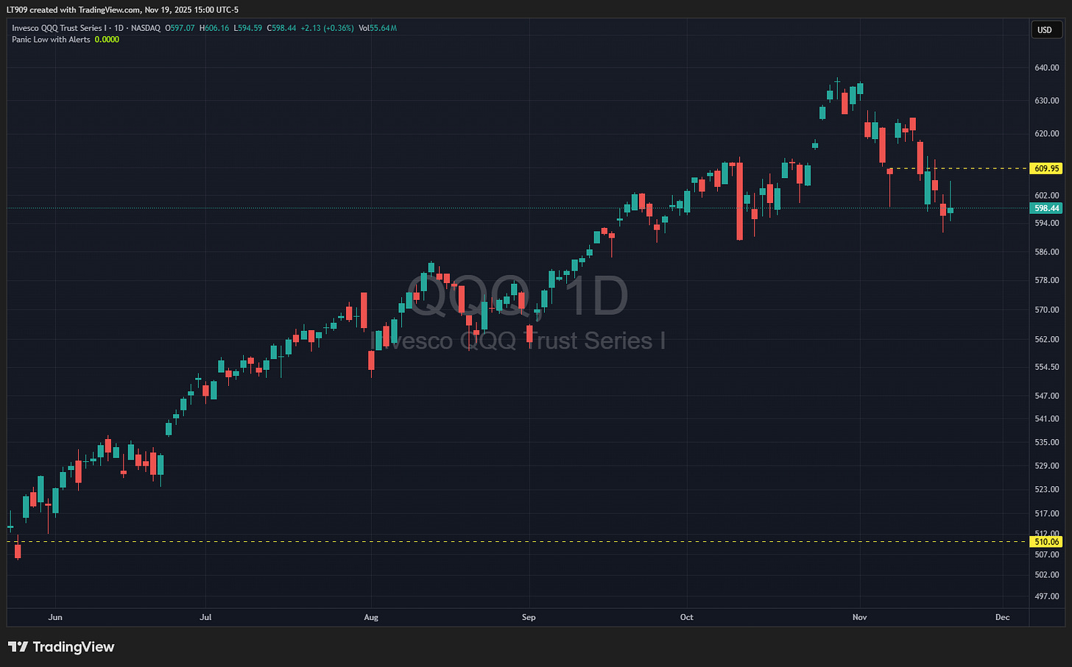Click the 507.00 price axis label
The image size is (1072, 667).
coord(1047,554)
